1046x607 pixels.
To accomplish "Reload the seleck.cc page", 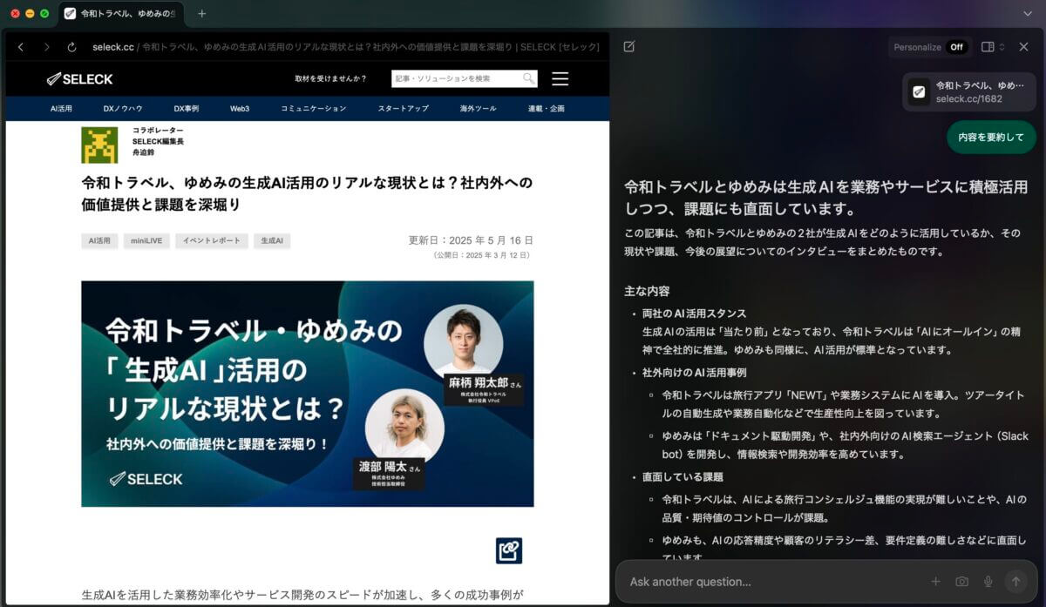I will pyautogui.click(x=72, y=47).
